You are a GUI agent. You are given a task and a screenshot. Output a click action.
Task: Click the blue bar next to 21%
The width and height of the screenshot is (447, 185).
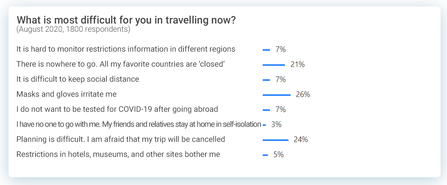coord(274,65)
